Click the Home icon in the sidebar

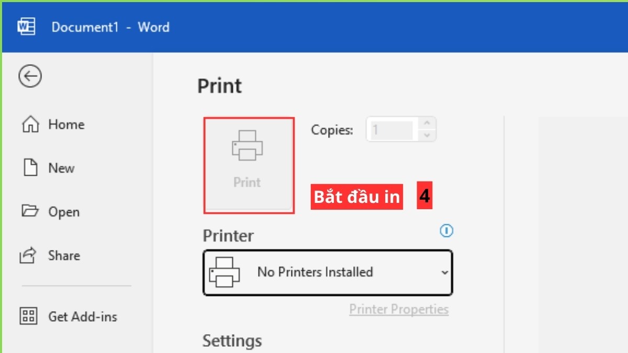point(30,124)
